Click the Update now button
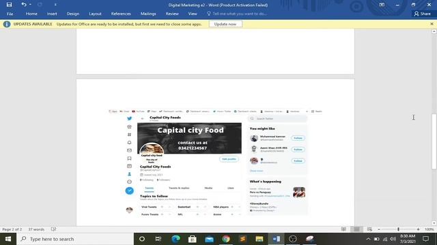The image size is (437, 245). tap(225, 24)
